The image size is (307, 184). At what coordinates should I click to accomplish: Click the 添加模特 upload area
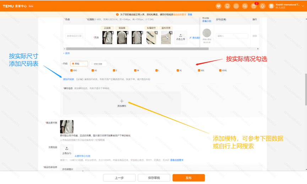(122, 103)
